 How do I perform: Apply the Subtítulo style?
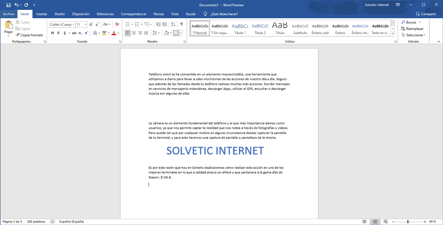(300, 29)
